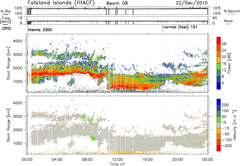This screenshot has height=166, width=240.
Task: Click the "-200" Velocity colorbar value
Action: 226,146
